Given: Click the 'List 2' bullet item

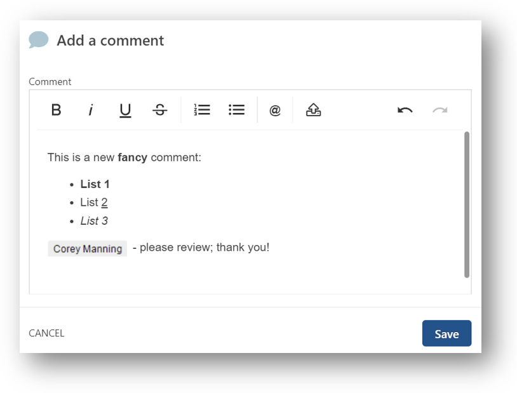Looking at the screenshot, I should click(x=93, y=203).
